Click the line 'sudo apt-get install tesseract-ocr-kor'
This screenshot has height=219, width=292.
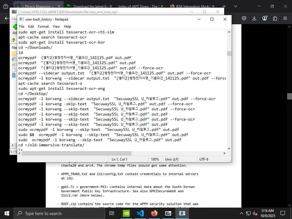[x=62, y=42]
